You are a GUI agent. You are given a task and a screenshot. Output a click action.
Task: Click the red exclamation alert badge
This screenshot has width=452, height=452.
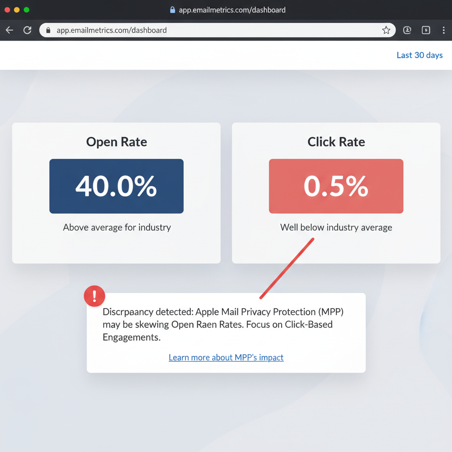(x=94, y=296)
